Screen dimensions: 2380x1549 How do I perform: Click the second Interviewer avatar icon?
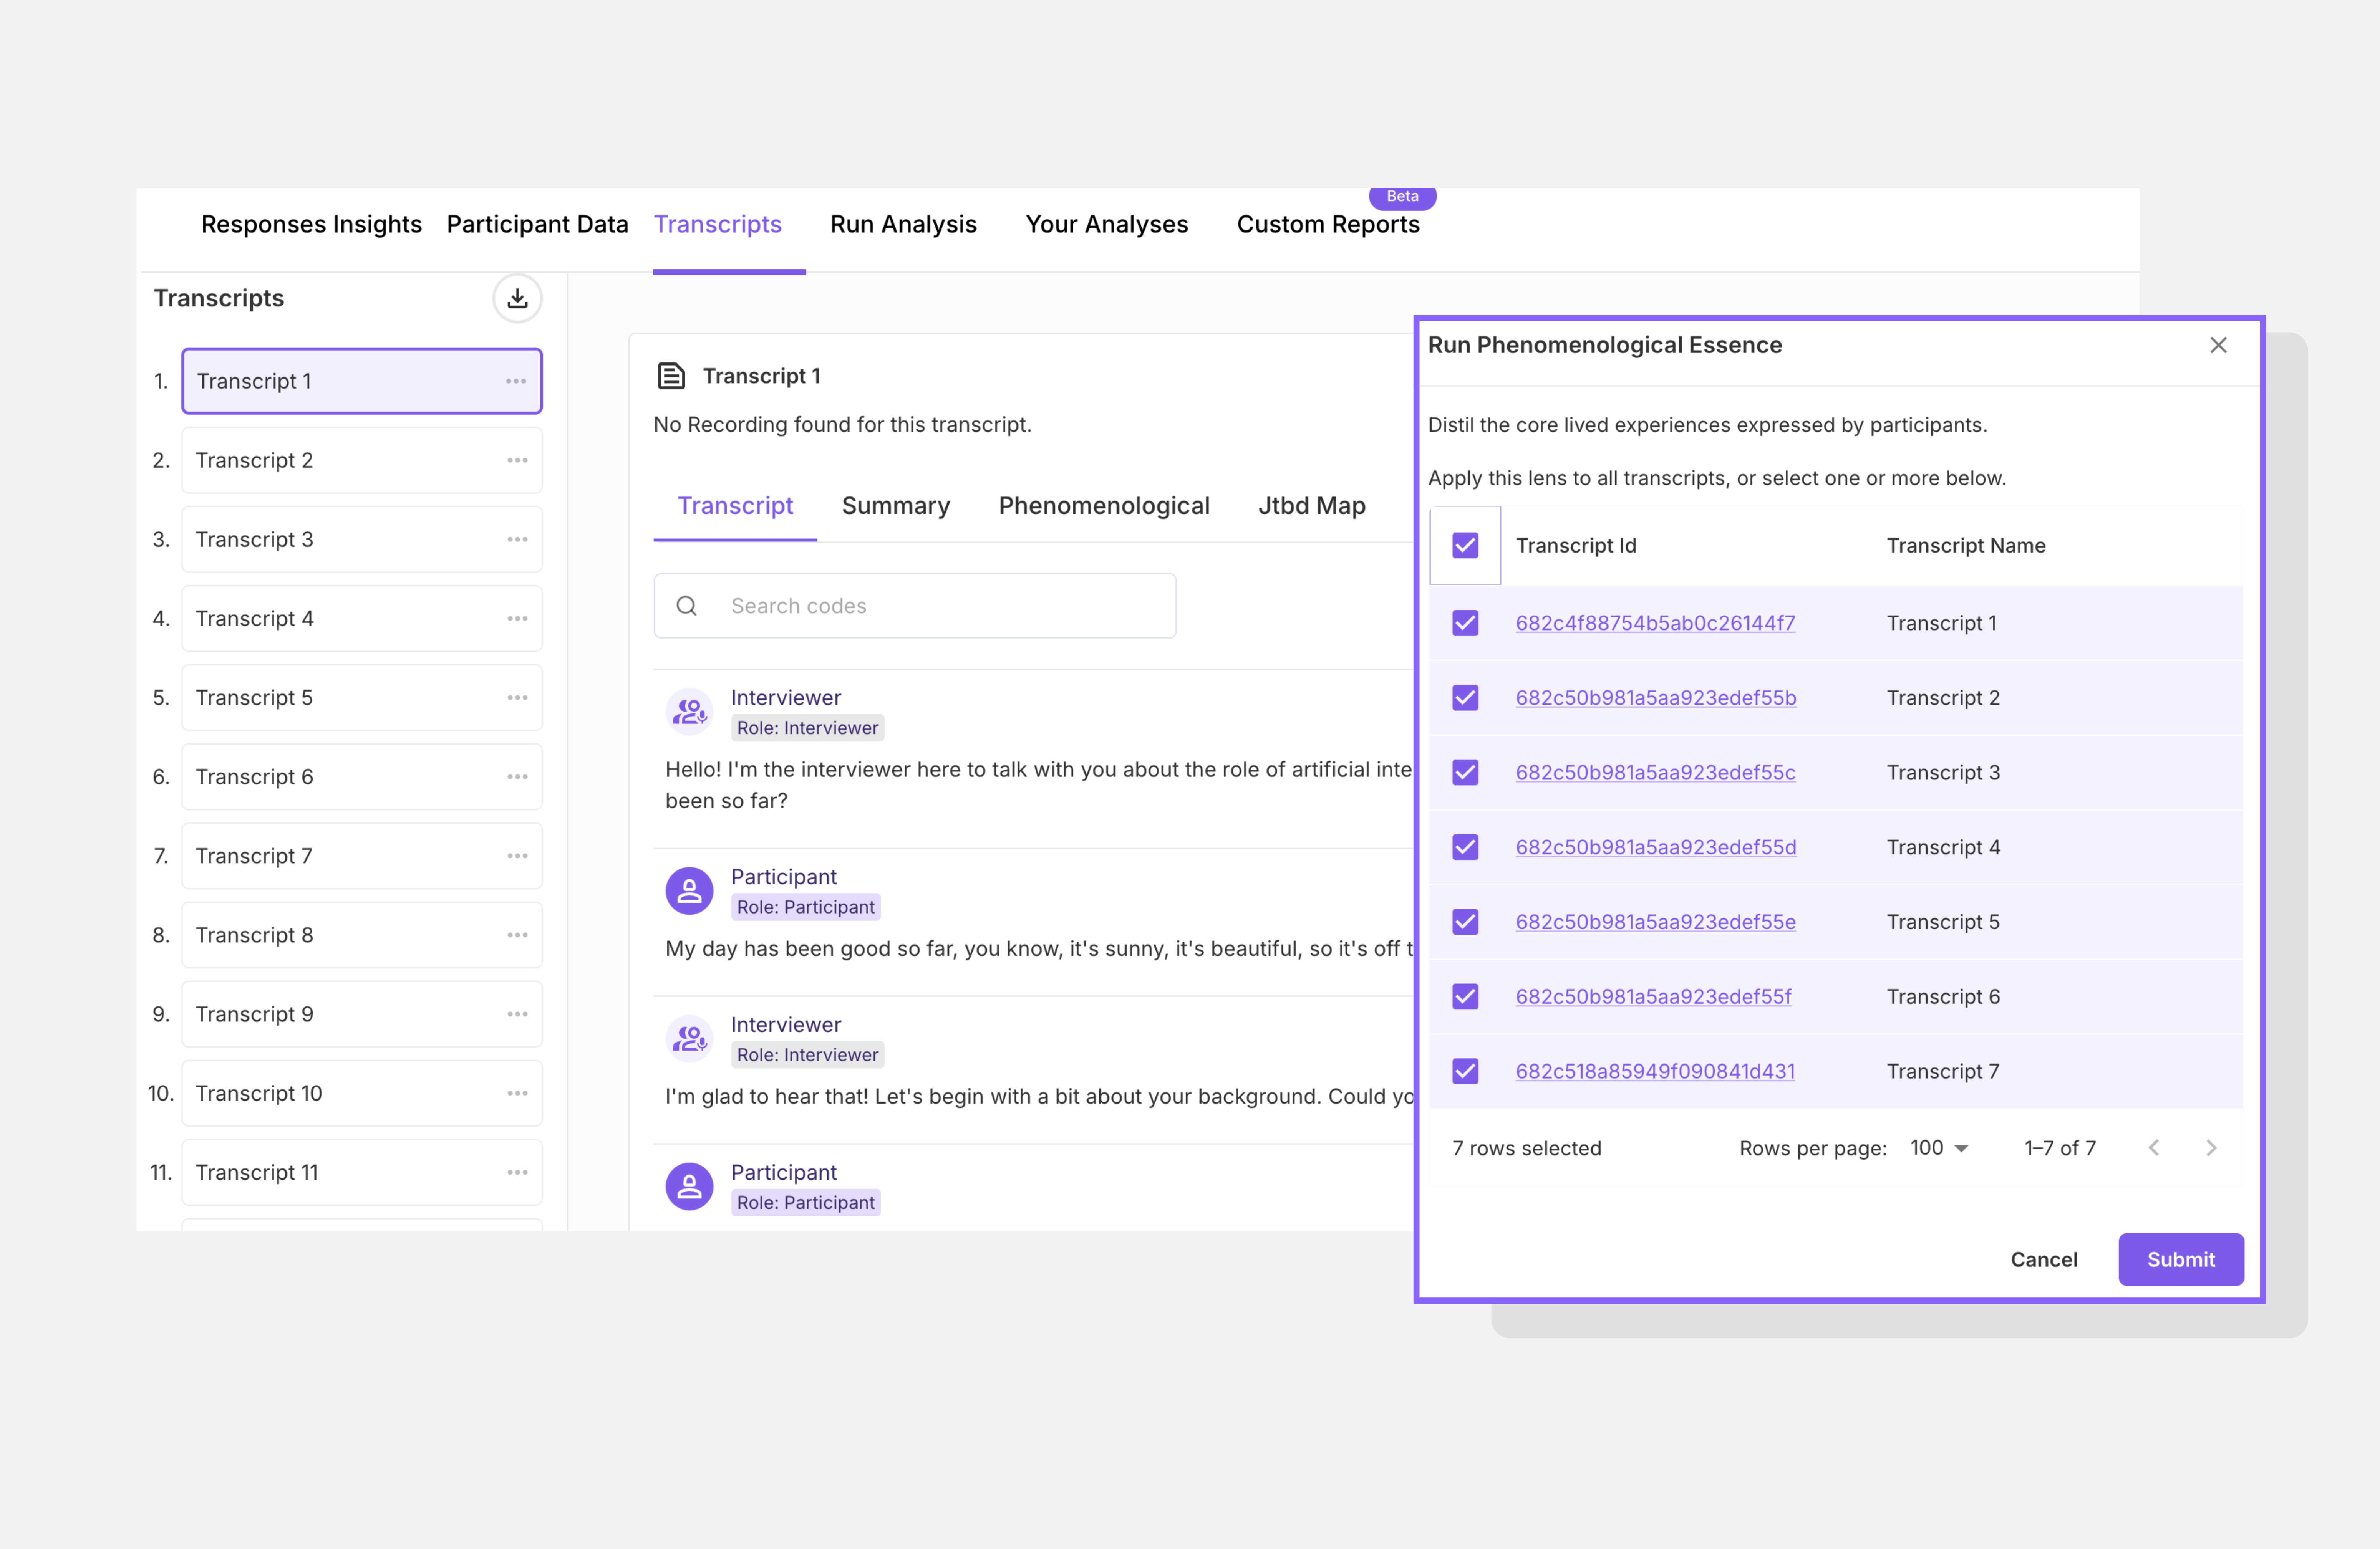[x=690, y=1038]
